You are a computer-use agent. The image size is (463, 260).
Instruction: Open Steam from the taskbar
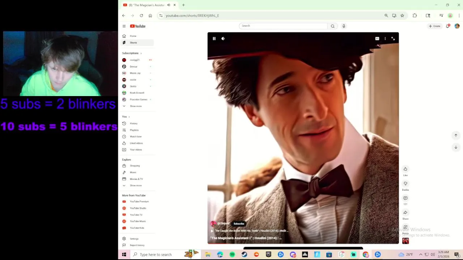point(245,255)
